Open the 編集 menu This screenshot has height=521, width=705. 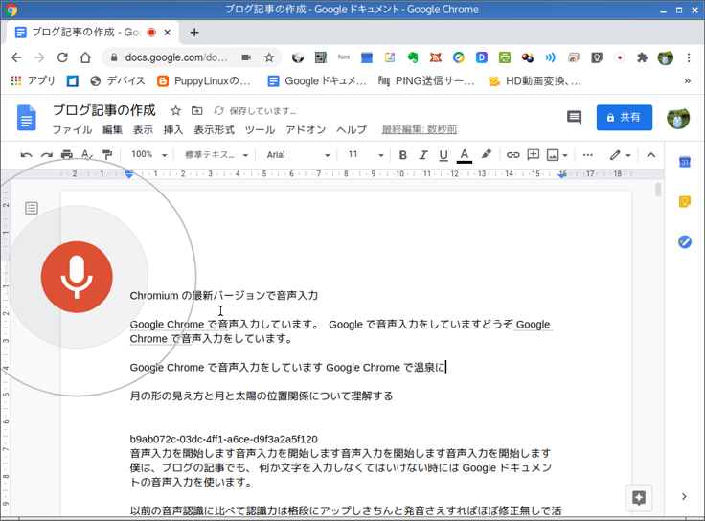click(x=112, y=130)
